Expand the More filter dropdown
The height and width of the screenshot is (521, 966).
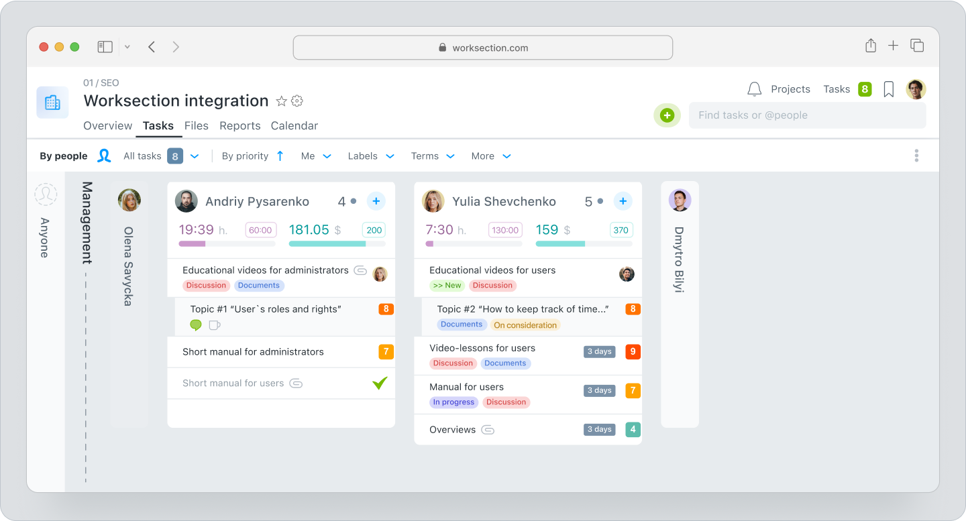[x=491, y=156]
